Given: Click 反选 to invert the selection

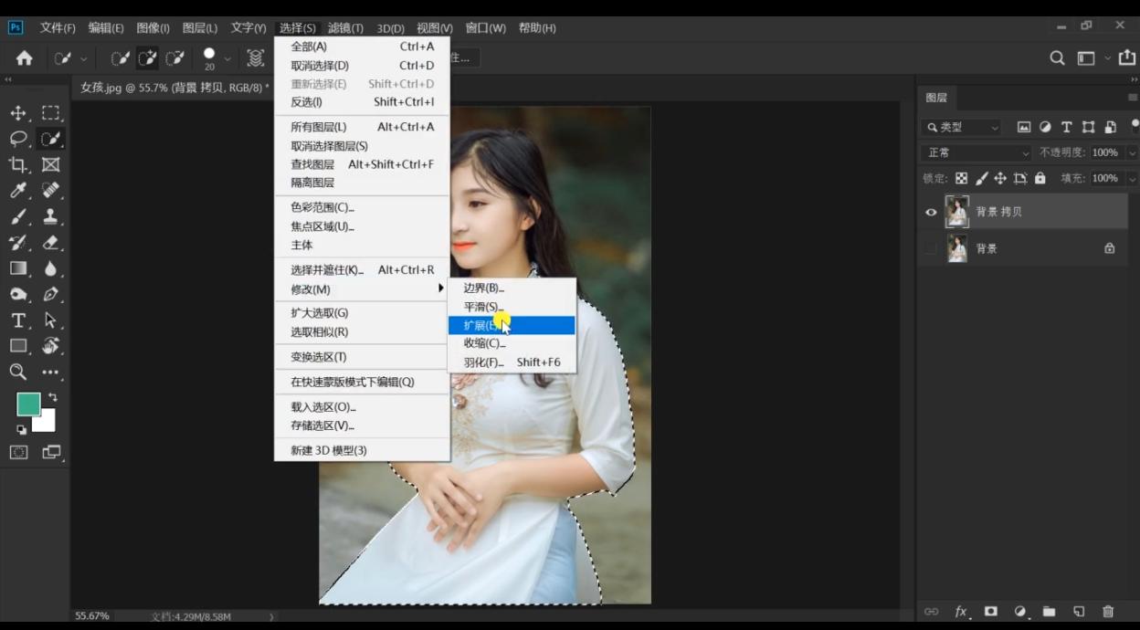Looking at the screenshot, I should (305, 101).
